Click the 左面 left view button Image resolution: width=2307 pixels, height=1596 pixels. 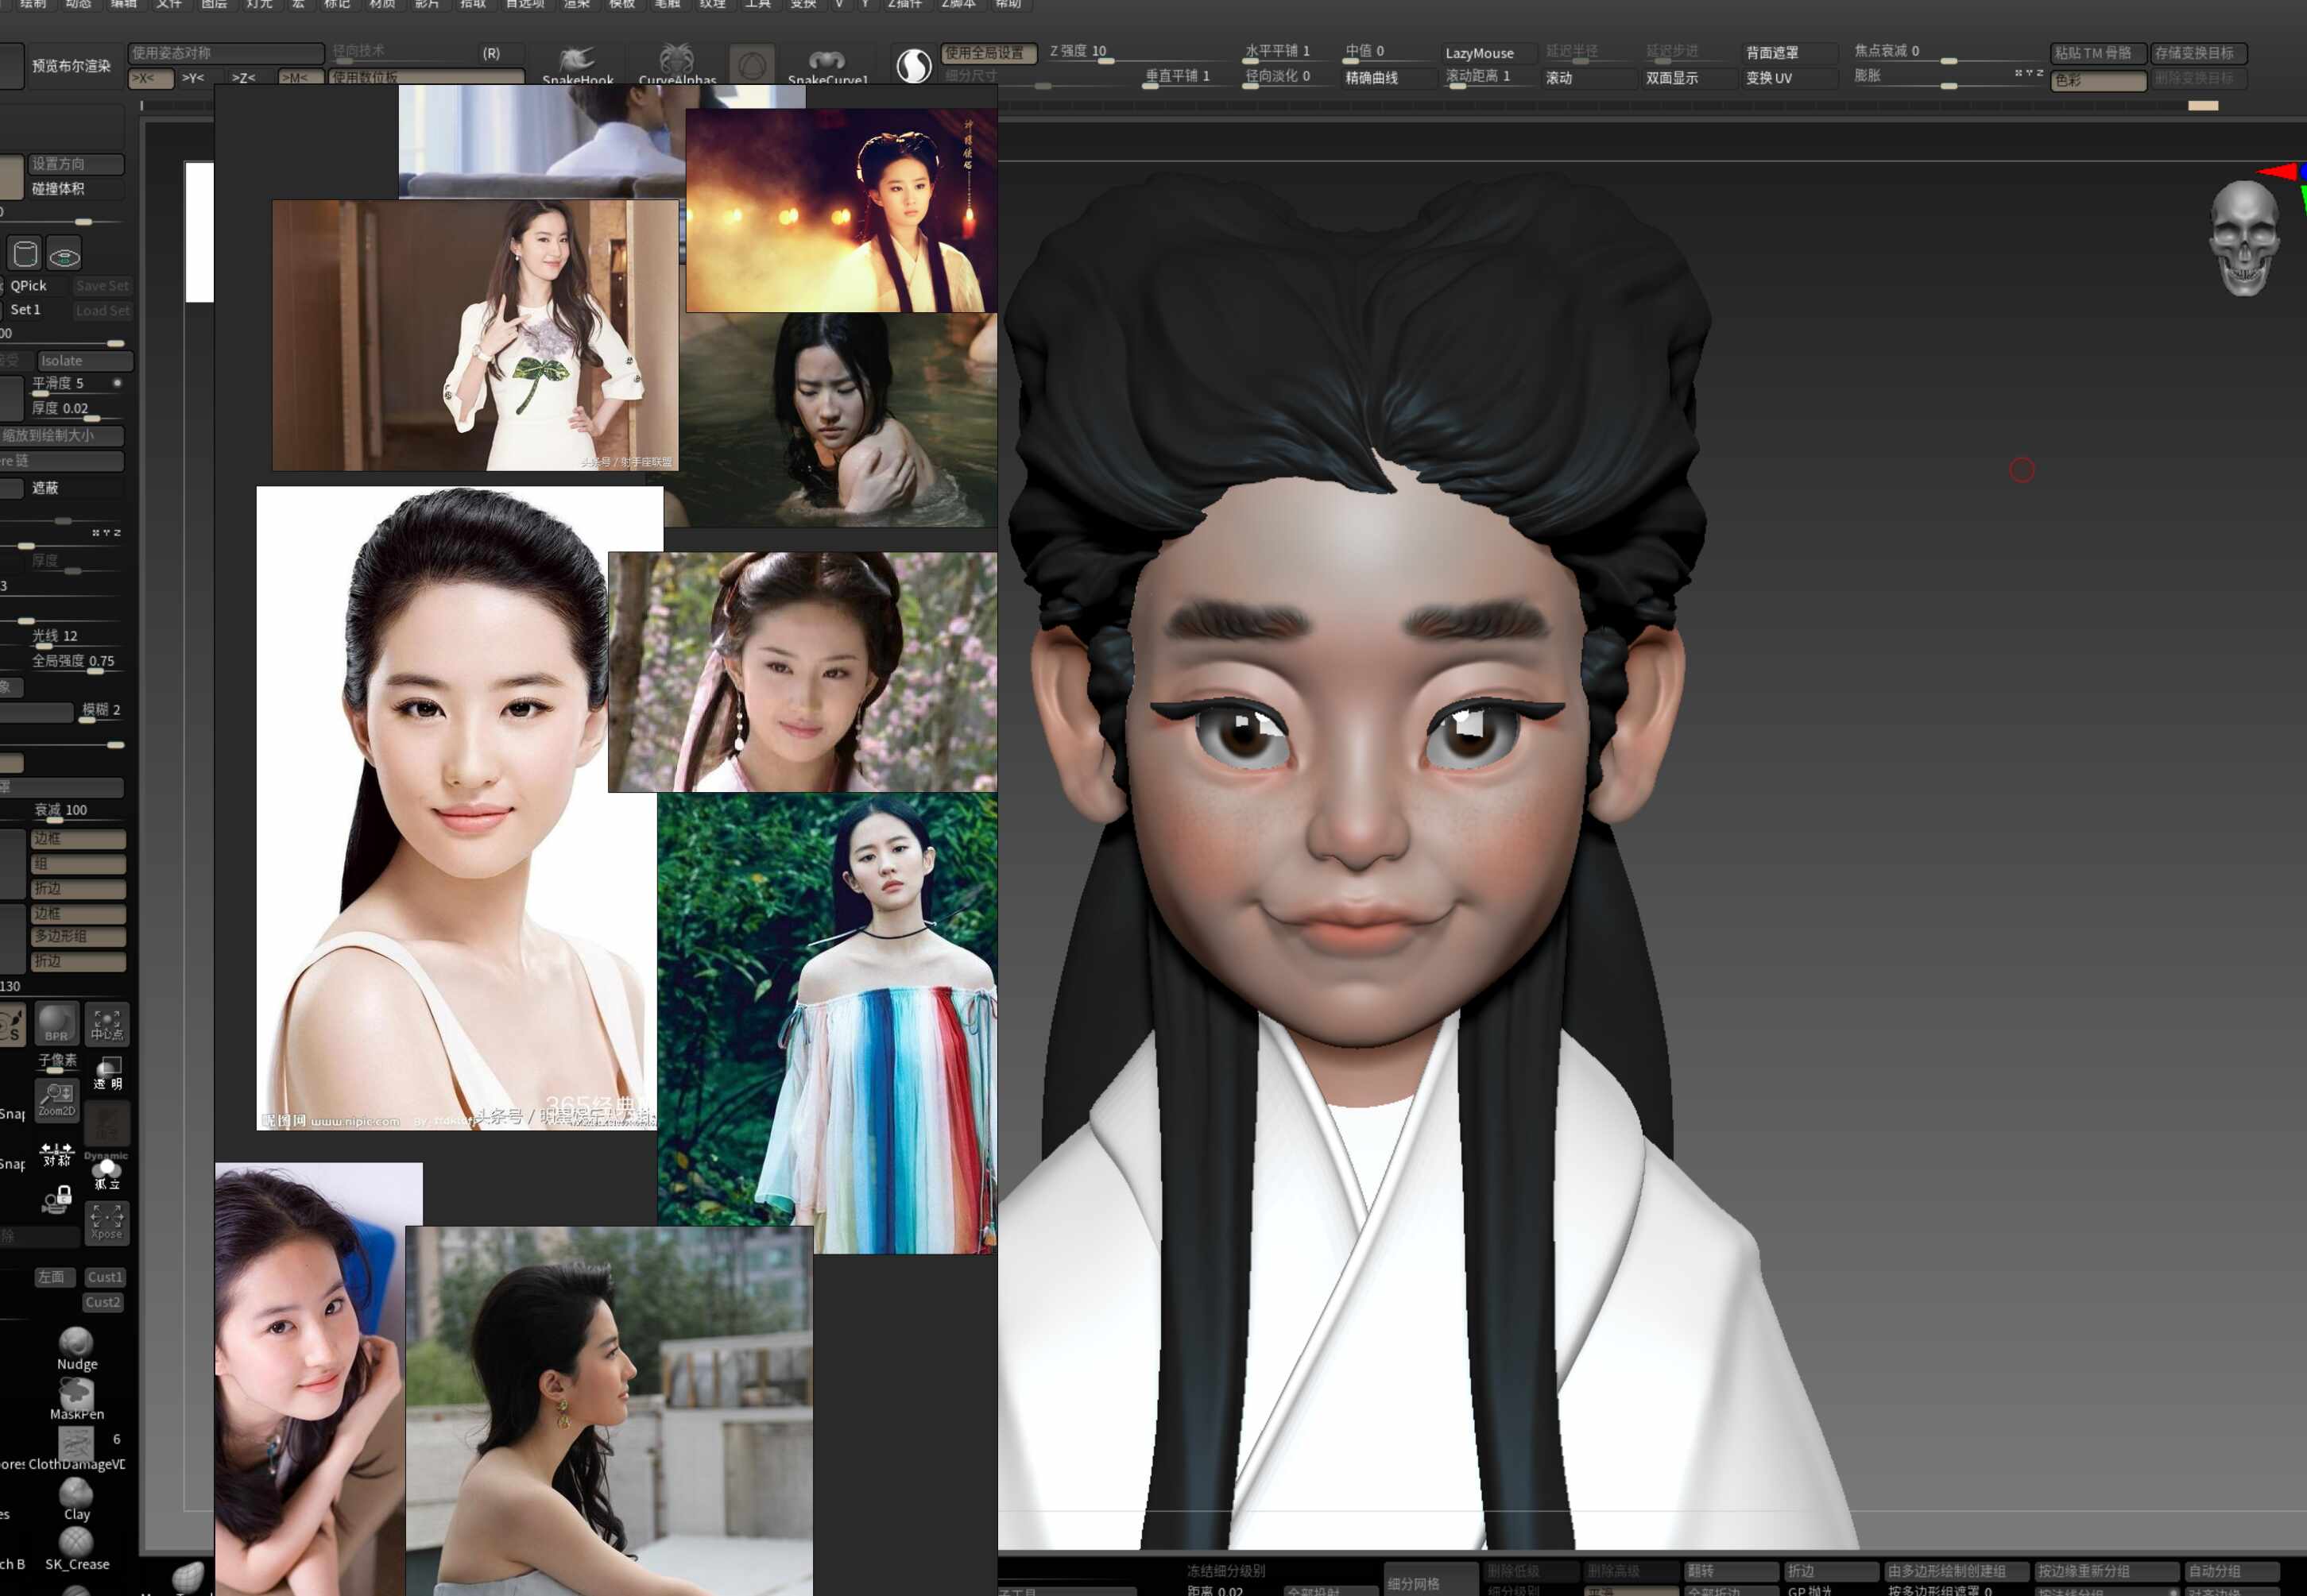[x=54, y=1277]
